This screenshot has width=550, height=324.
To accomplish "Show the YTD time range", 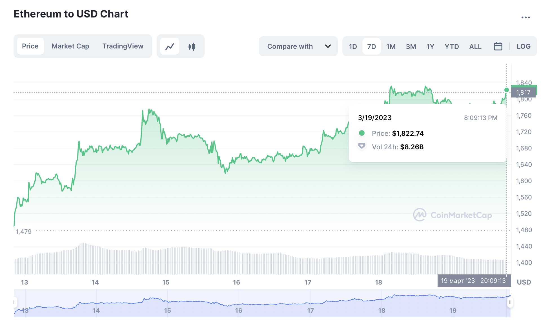I will [x=451, y=46].
